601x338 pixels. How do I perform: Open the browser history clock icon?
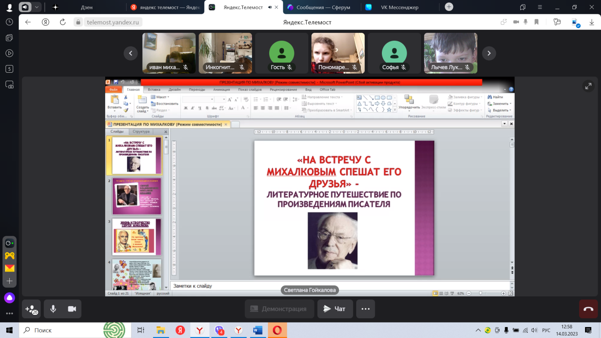coord(9,22)
